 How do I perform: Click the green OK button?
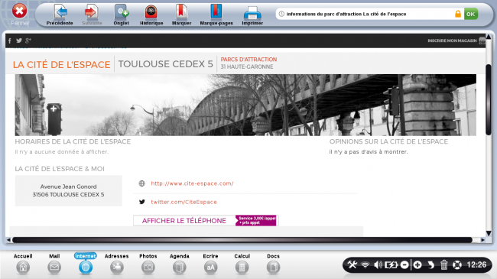(471, 14)
